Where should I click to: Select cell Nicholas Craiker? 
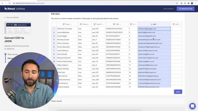pyautogui.click(x=67, y=40)
